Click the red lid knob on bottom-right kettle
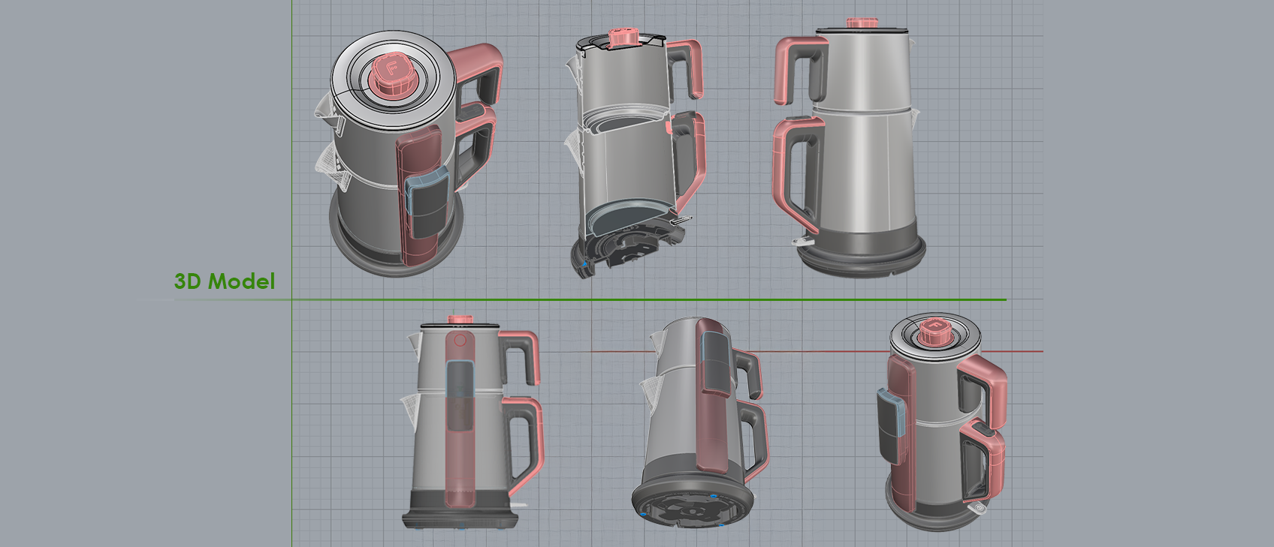1274x547 pixels. click(934, 332)
